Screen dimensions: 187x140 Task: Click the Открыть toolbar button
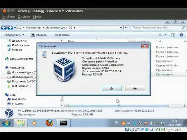point(39,35)
